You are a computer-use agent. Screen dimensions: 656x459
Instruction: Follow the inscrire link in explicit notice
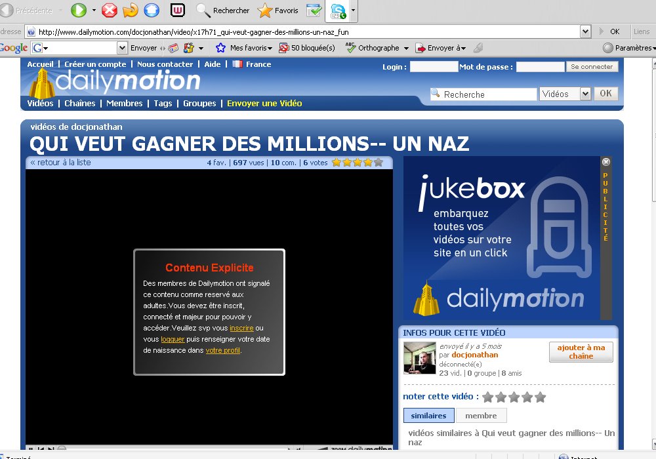[x=241, y=328]
